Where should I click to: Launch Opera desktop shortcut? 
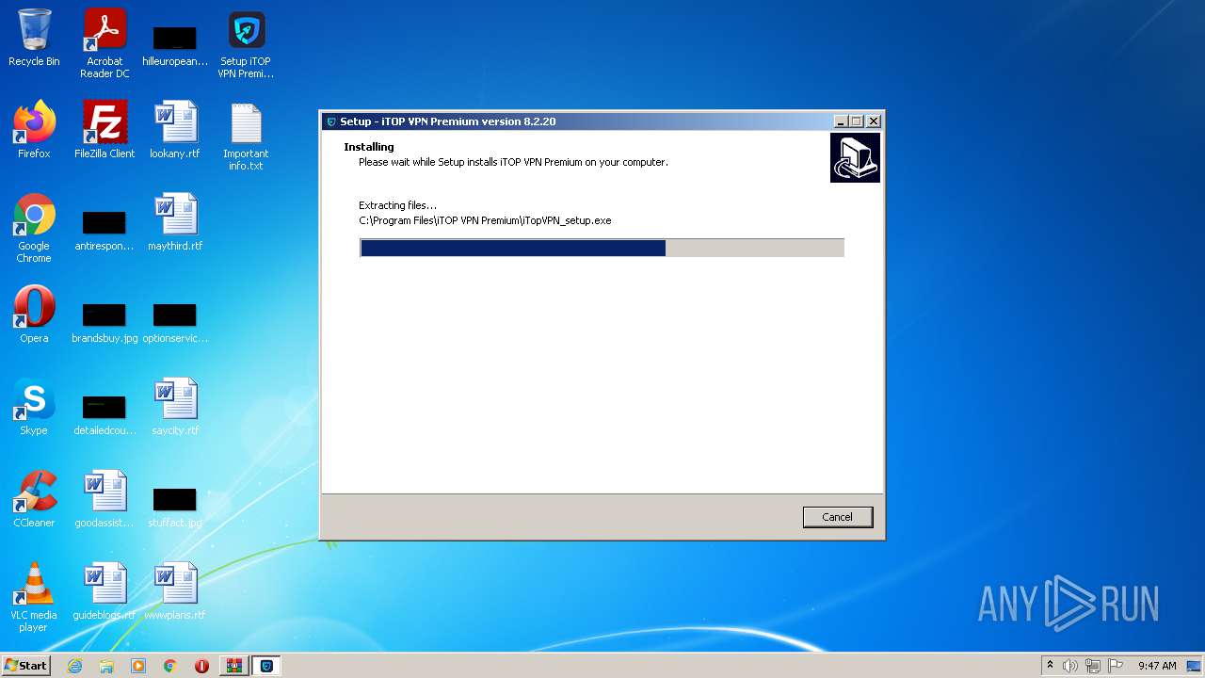[x=34, y=315]
